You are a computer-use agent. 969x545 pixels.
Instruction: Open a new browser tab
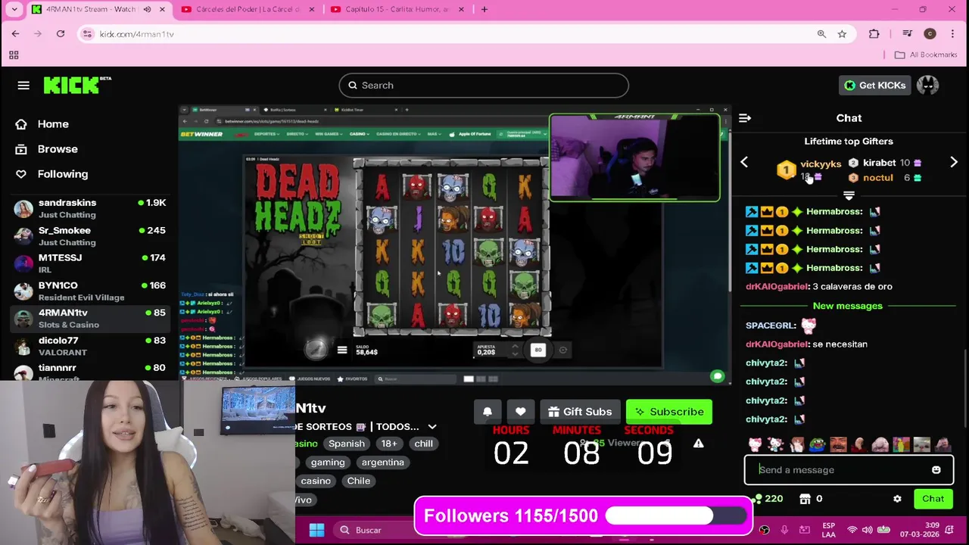484,9
